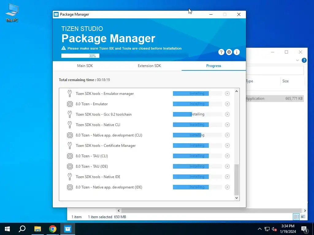Click wrench icon beside Native CLI

point(70,125)
